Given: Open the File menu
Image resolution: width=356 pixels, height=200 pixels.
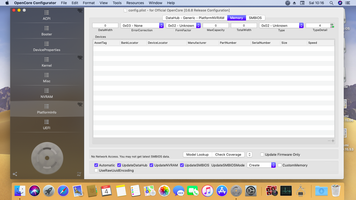Looking at the screenshot, I should pos(64,3).
